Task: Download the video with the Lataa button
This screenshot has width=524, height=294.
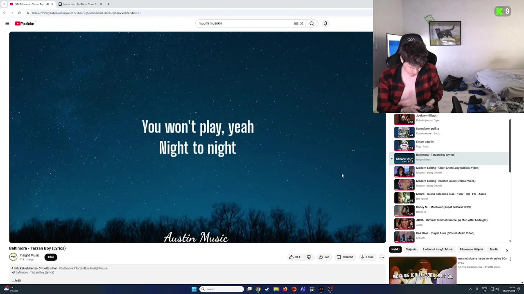Action: coord(367,257)
